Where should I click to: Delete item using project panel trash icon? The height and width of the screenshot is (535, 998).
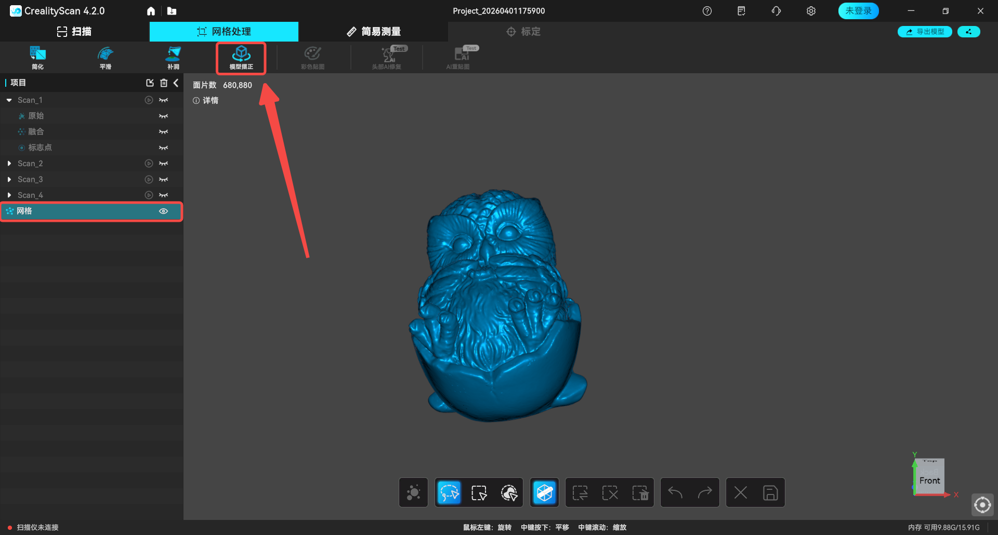[164, 83]
